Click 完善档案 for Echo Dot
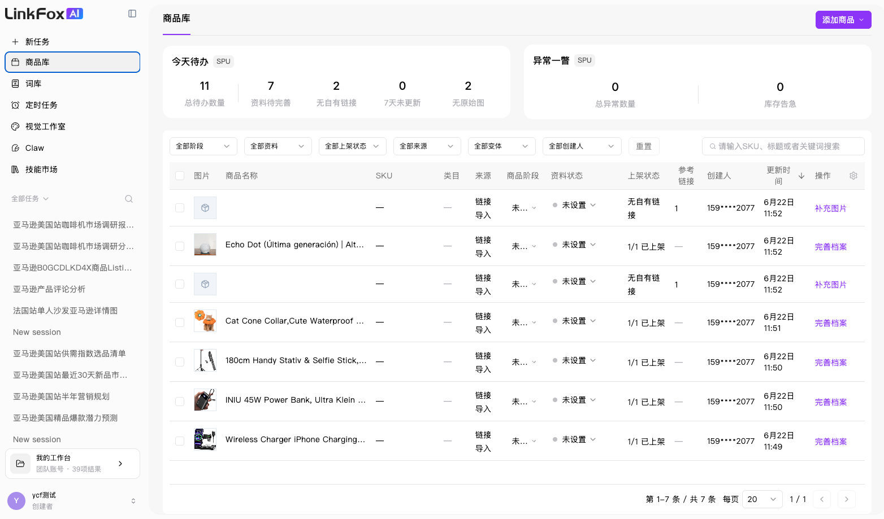 (831, 247)
